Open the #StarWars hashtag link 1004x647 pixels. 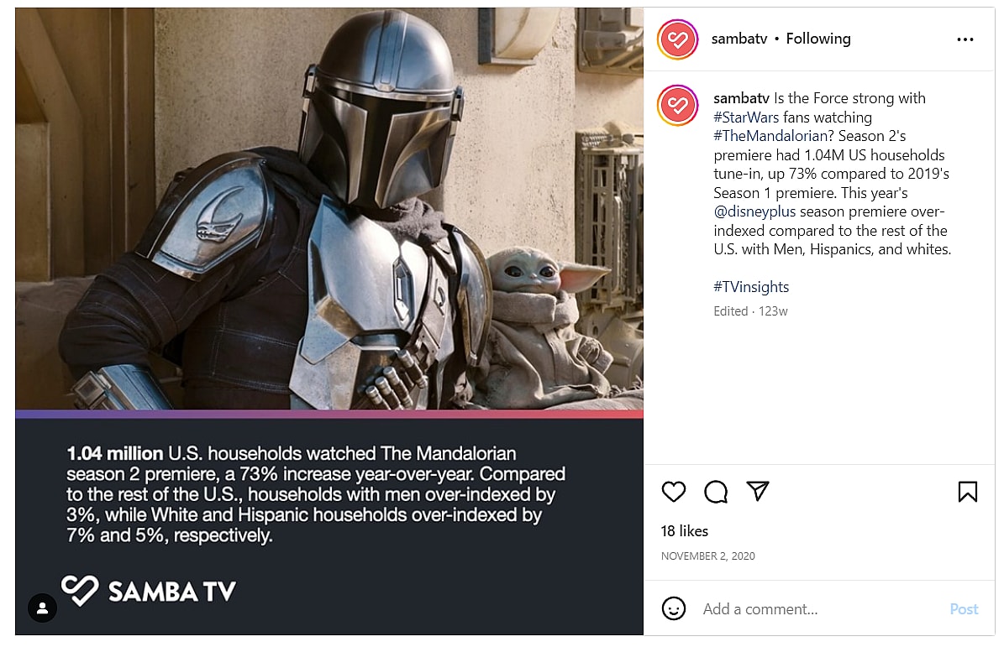[x=746, y=117]
